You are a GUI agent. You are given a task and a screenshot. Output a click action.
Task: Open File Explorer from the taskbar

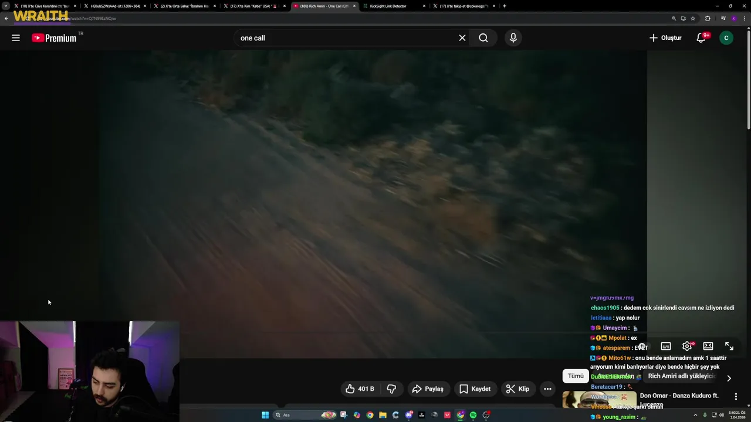383,415
